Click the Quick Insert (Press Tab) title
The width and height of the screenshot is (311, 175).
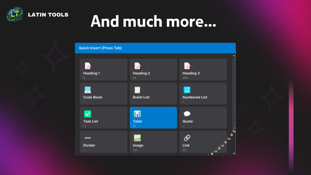(x=100, y=48)
